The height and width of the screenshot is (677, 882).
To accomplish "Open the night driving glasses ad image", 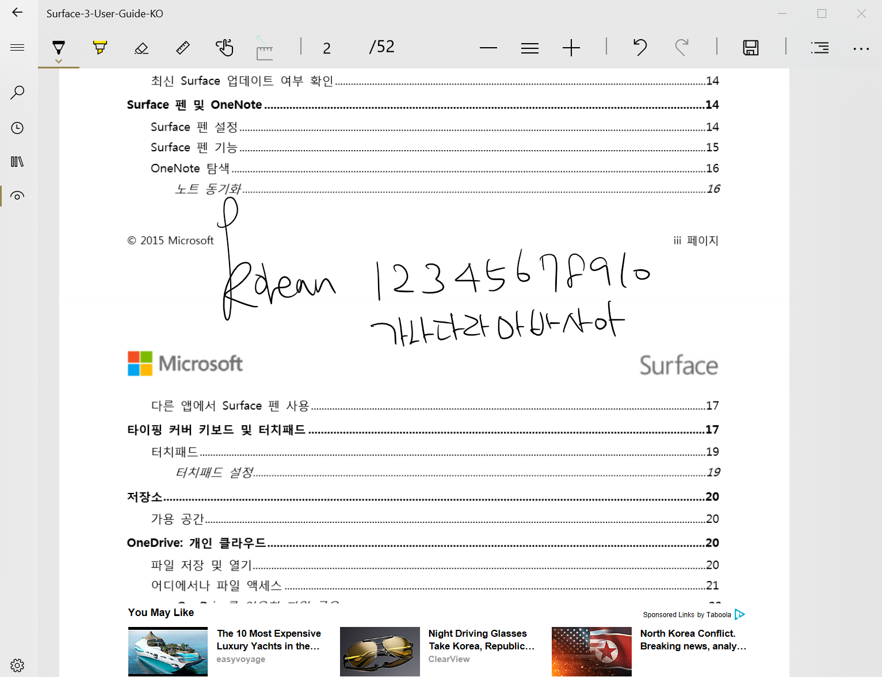I will (x=380, y=652).
